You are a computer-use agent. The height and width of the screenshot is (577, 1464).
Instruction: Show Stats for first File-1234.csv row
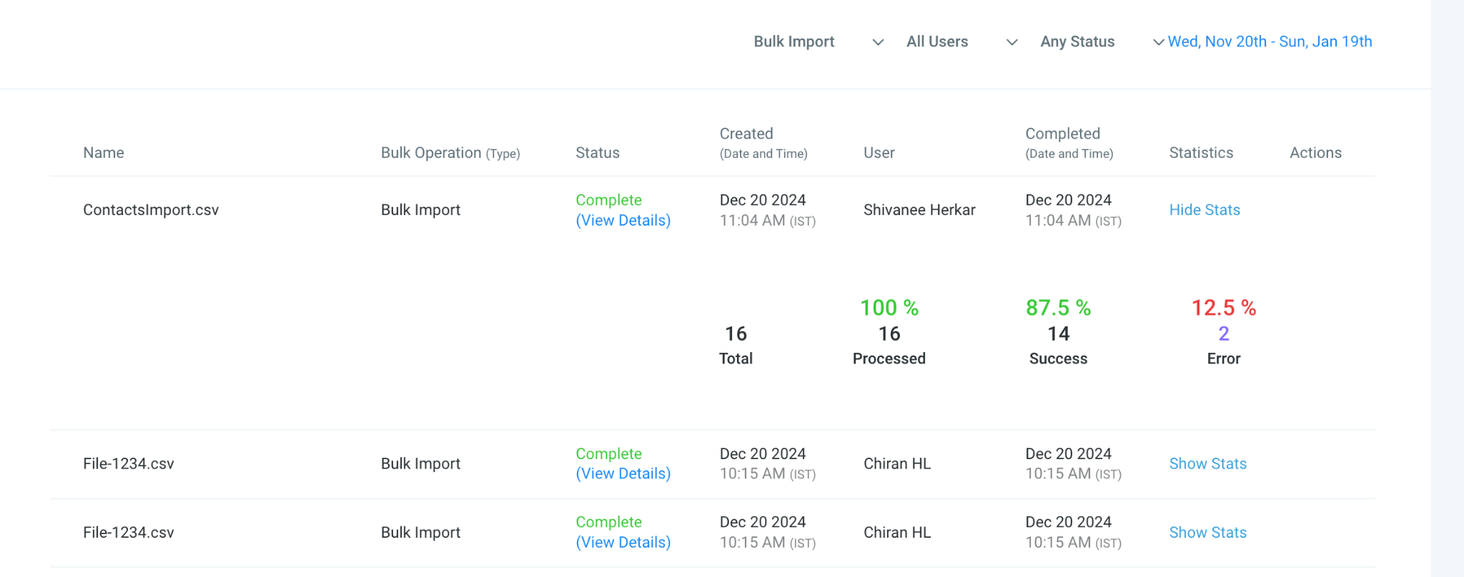point(1207,463)
